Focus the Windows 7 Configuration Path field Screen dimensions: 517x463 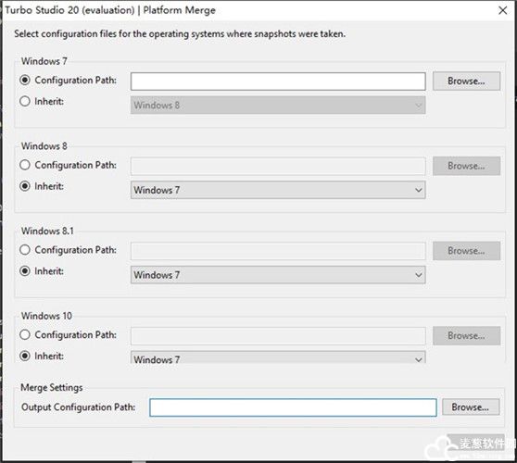coord(278,81)
